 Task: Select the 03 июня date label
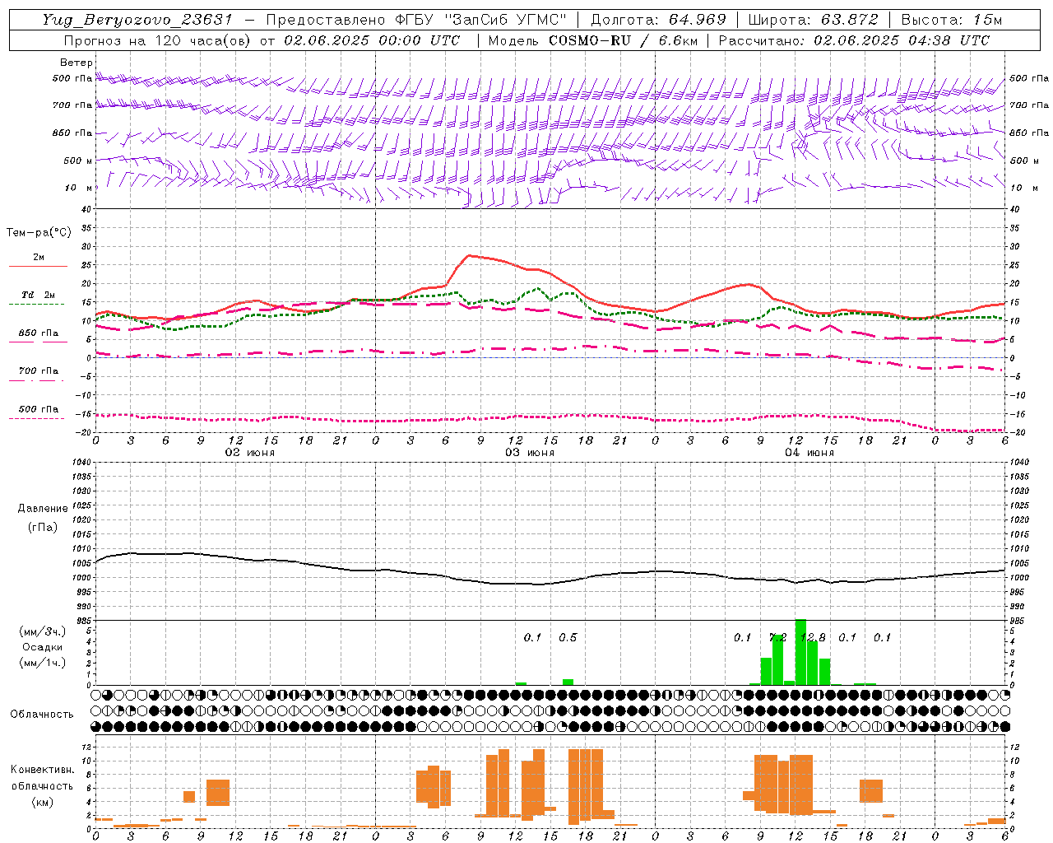pyautogui.click(x=530, y=453)
